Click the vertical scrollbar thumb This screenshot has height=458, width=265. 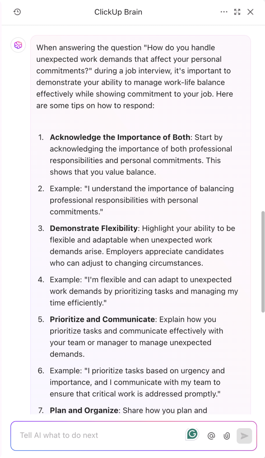click(263, 262)
